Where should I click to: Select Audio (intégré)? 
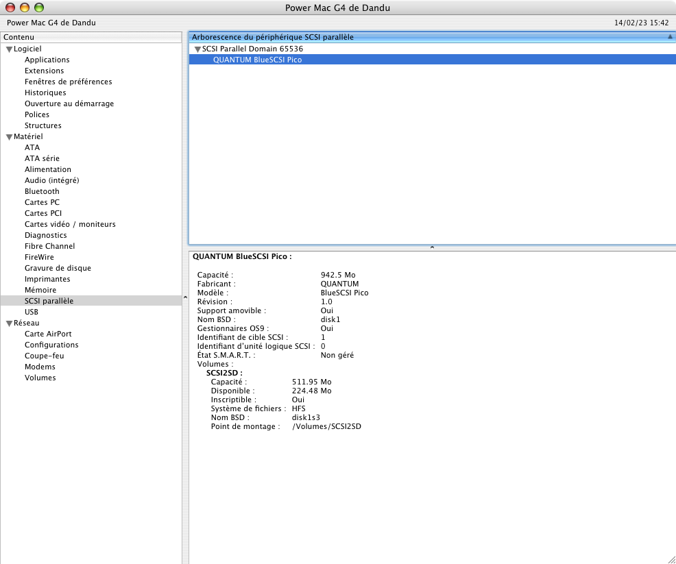click(51, 180)
